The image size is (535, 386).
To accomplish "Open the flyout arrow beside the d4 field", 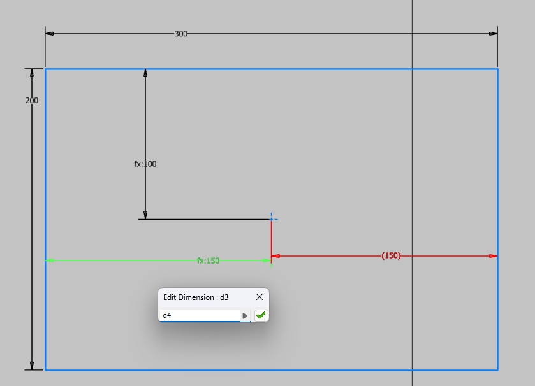I will [x=246, y=315].
